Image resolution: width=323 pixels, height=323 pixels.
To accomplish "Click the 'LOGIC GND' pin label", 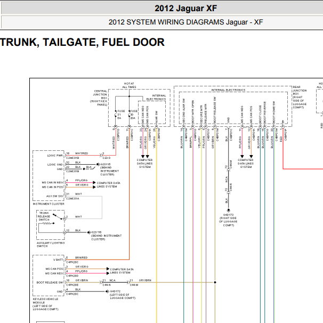I will tap(55, 165).
